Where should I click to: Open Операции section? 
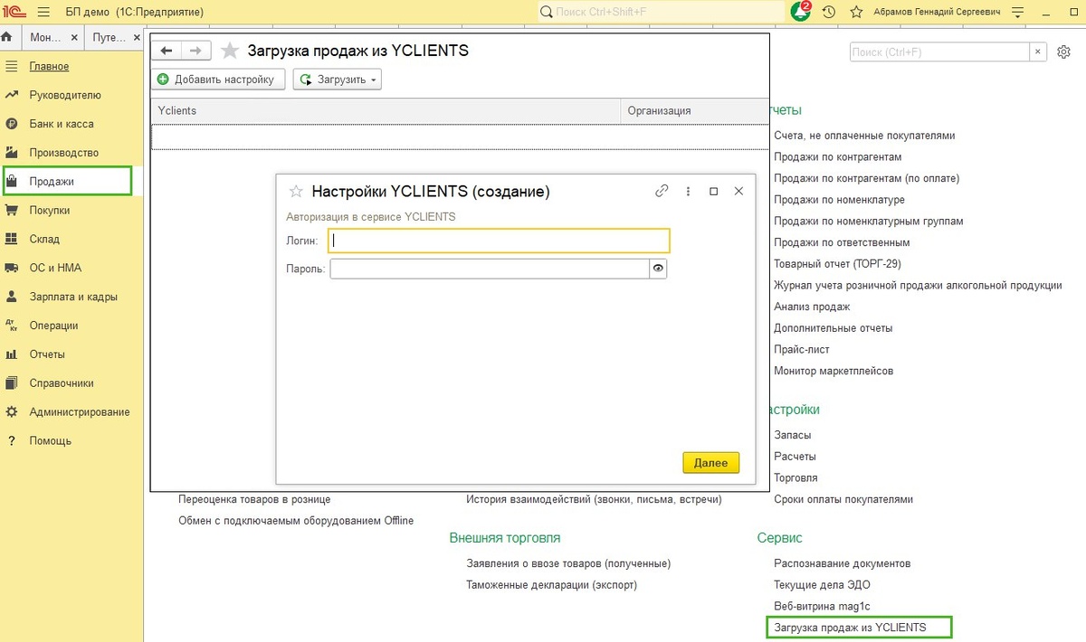[x=53, y=326]
